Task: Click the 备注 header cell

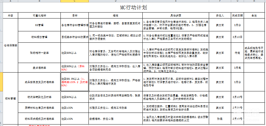Action: click(x=254, y=15)
